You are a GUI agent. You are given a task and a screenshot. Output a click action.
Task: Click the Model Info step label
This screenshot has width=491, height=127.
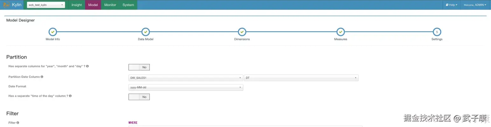(53, 39)
